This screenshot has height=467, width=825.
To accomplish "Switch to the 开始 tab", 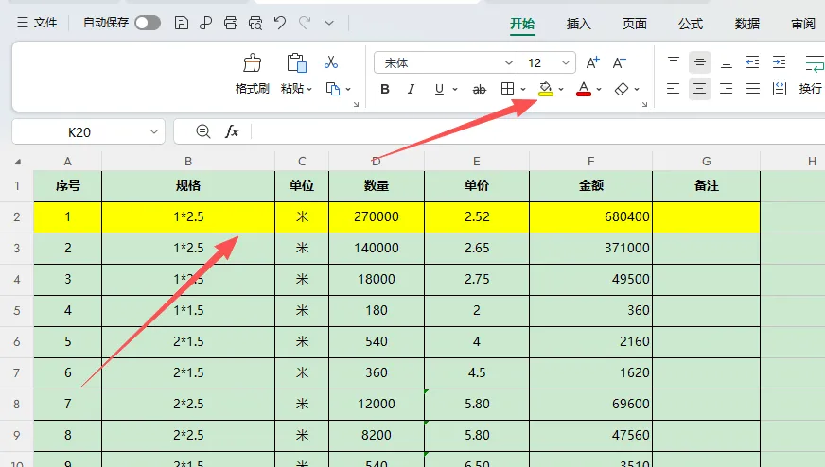I will (522, 24).
